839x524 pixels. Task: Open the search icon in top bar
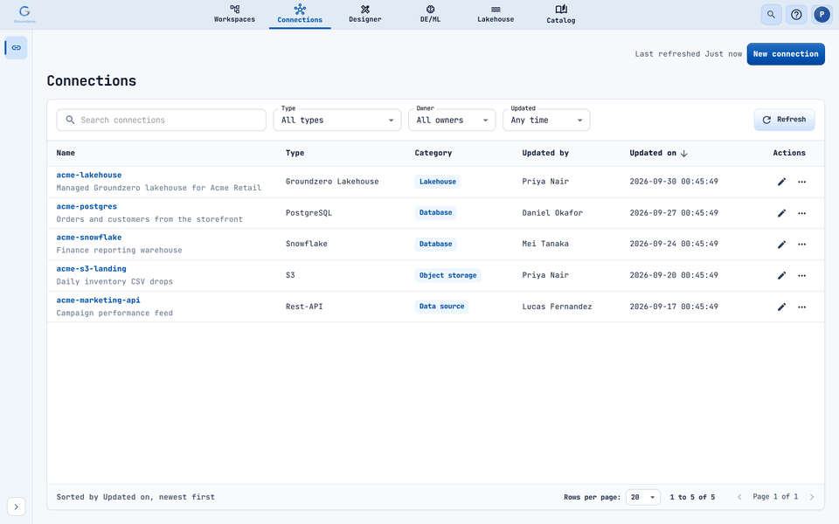coord(771,15)
